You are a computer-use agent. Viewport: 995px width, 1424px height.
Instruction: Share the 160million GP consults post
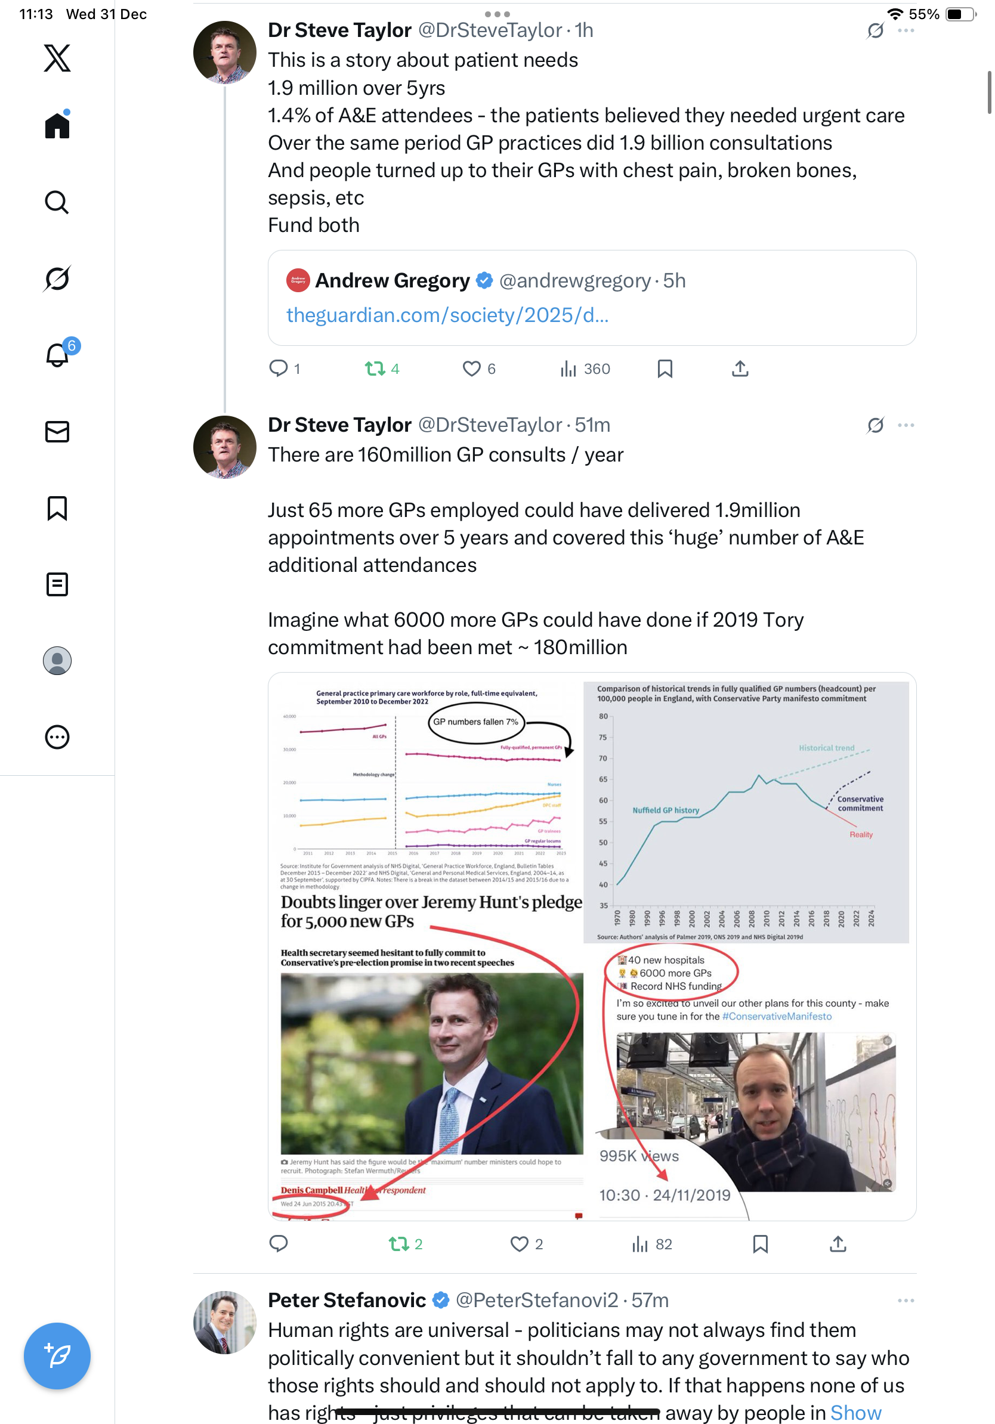point(838,1243)
